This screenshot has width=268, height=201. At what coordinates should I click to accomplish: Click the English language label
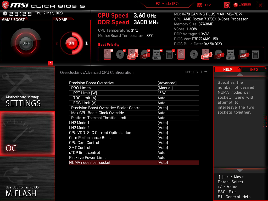[245, 4]
